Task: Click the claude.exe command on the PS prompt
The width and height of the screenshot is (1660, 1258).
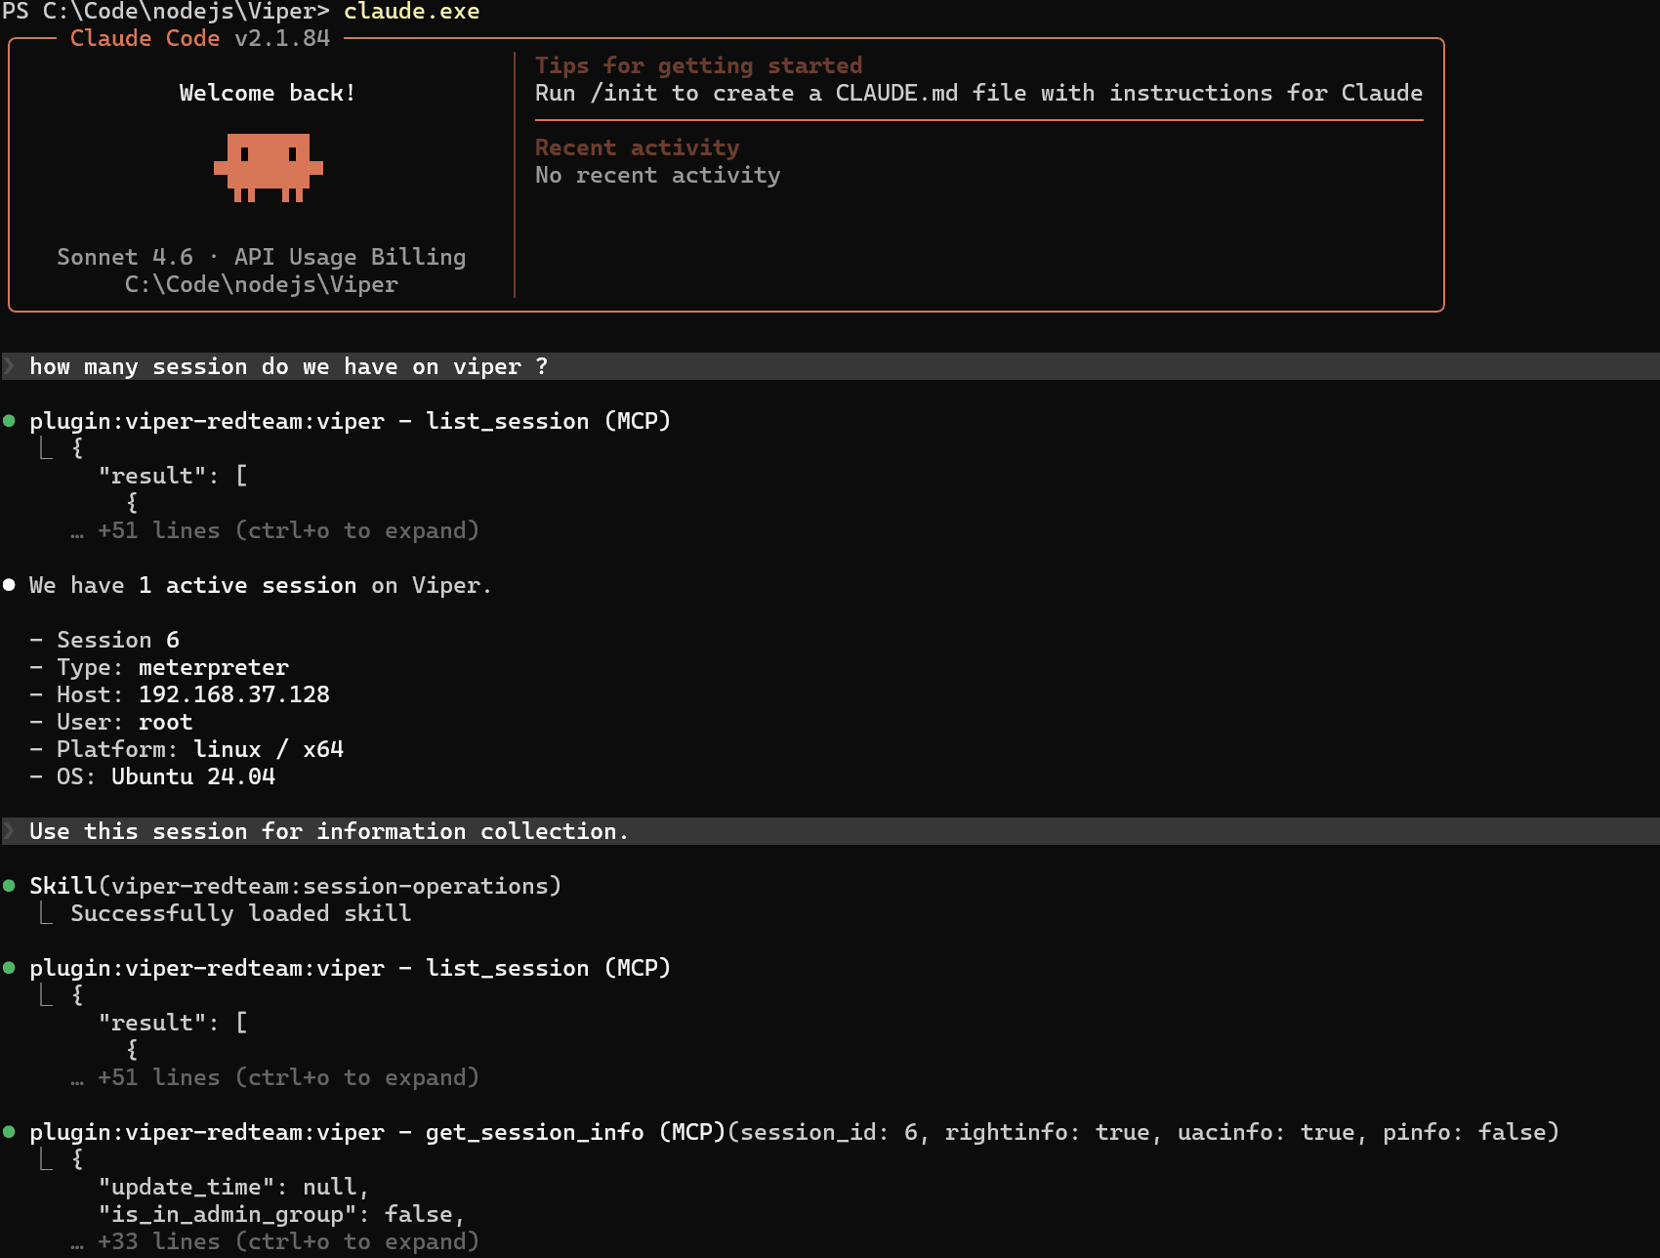Action: [411, 11]
